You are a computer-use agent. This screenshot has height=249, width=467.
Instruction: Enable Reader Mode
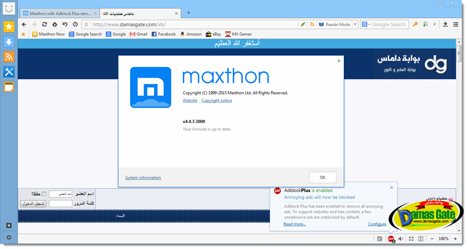pos(334,24)
